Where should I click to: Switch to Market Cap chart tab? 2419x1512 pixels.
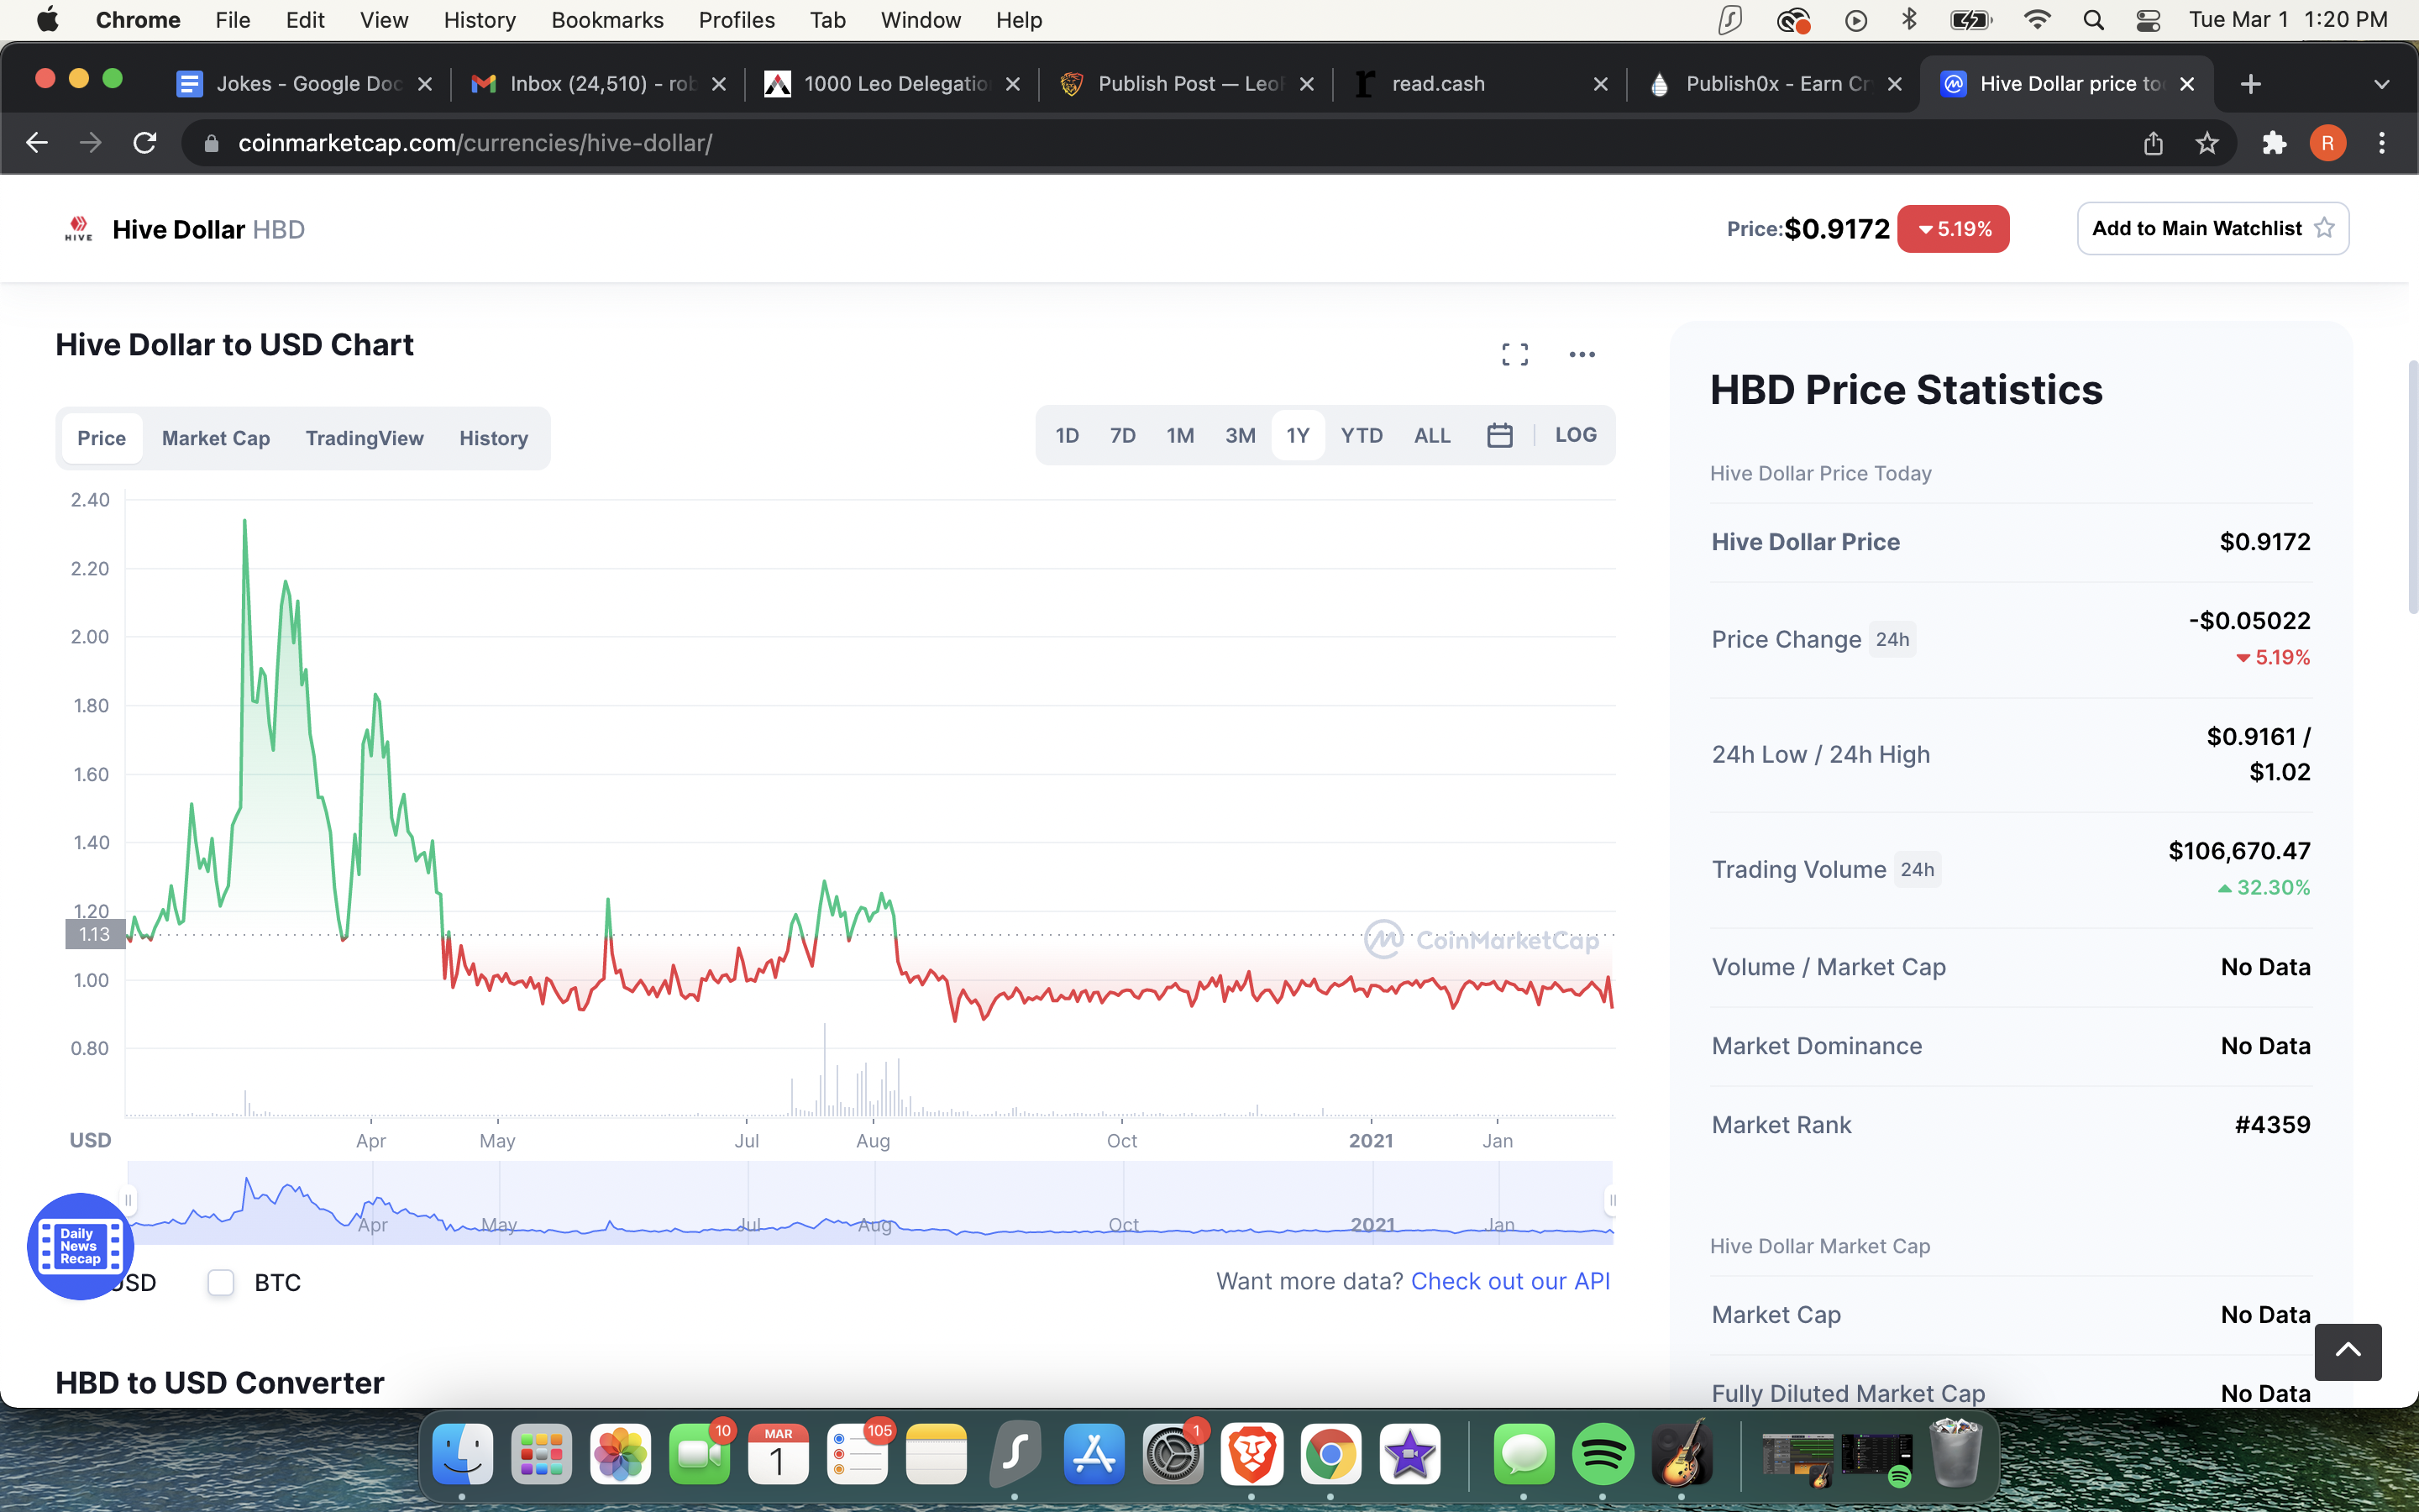coord(216,438)
